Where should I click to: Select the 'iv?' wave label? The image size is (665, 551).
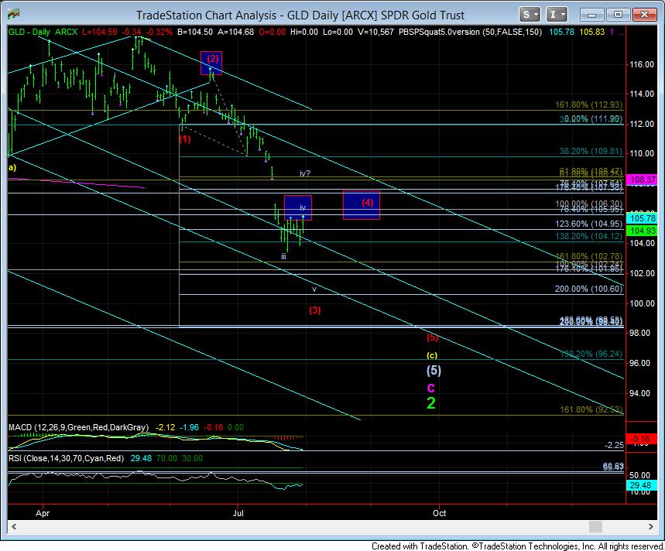[x=305, y=173]
